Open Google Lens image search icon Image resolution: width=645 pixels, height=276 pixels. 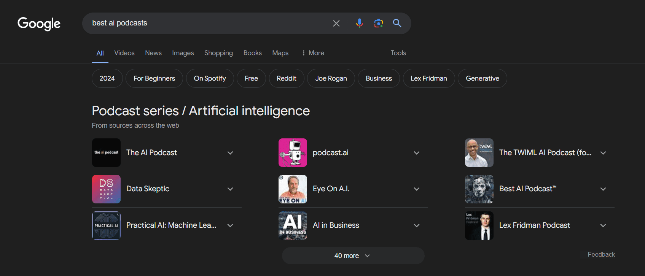(x=378, y=23)
